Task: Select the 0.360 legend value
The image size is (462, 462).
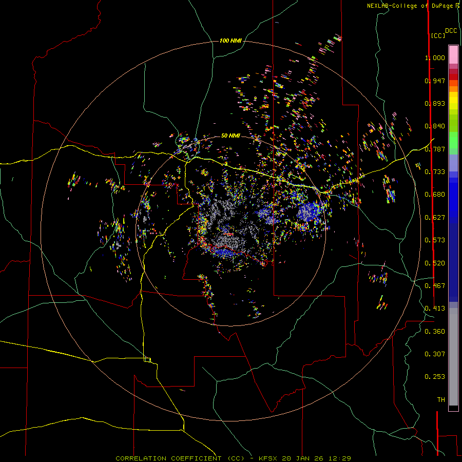Action: tap(435, 332)
